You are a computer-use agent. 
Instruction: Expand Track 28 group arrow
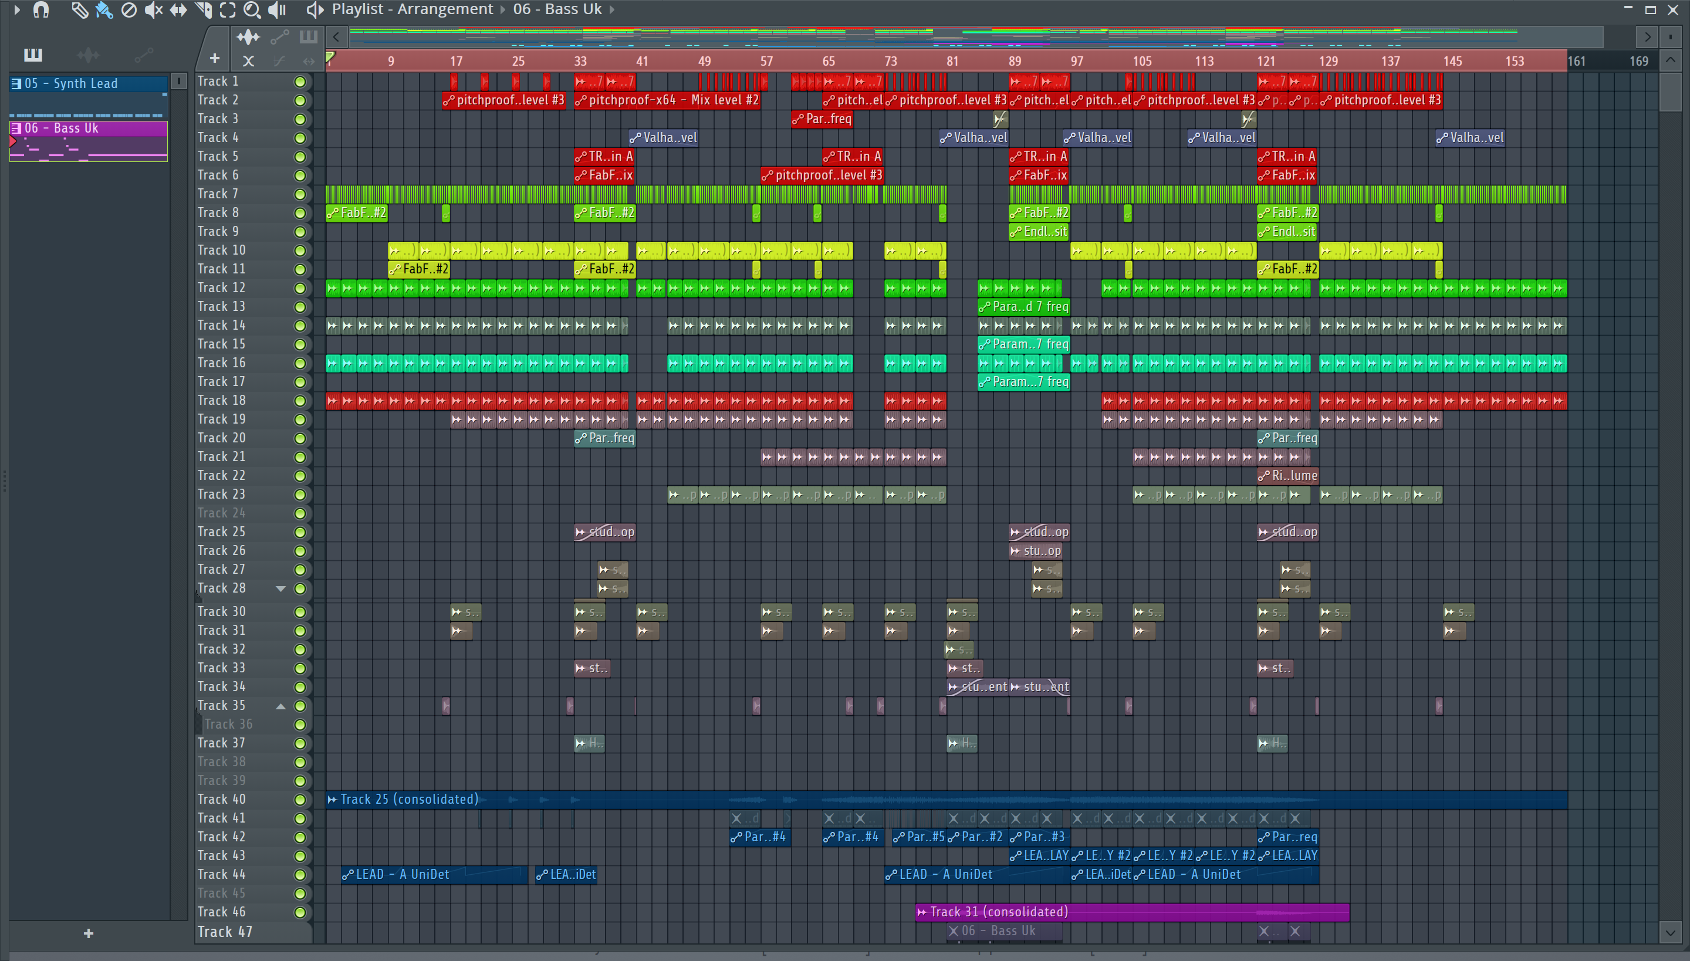[x=280, y=588]
